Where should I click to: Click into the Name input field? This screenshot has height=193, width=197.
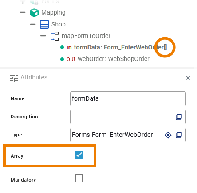click(128, 98)
